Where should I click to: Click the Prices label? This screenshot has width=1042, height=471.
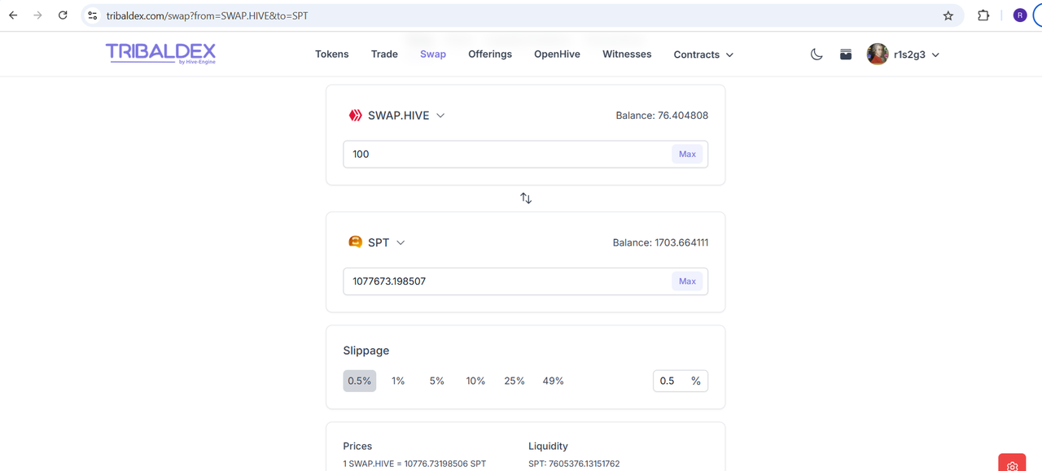357,446
